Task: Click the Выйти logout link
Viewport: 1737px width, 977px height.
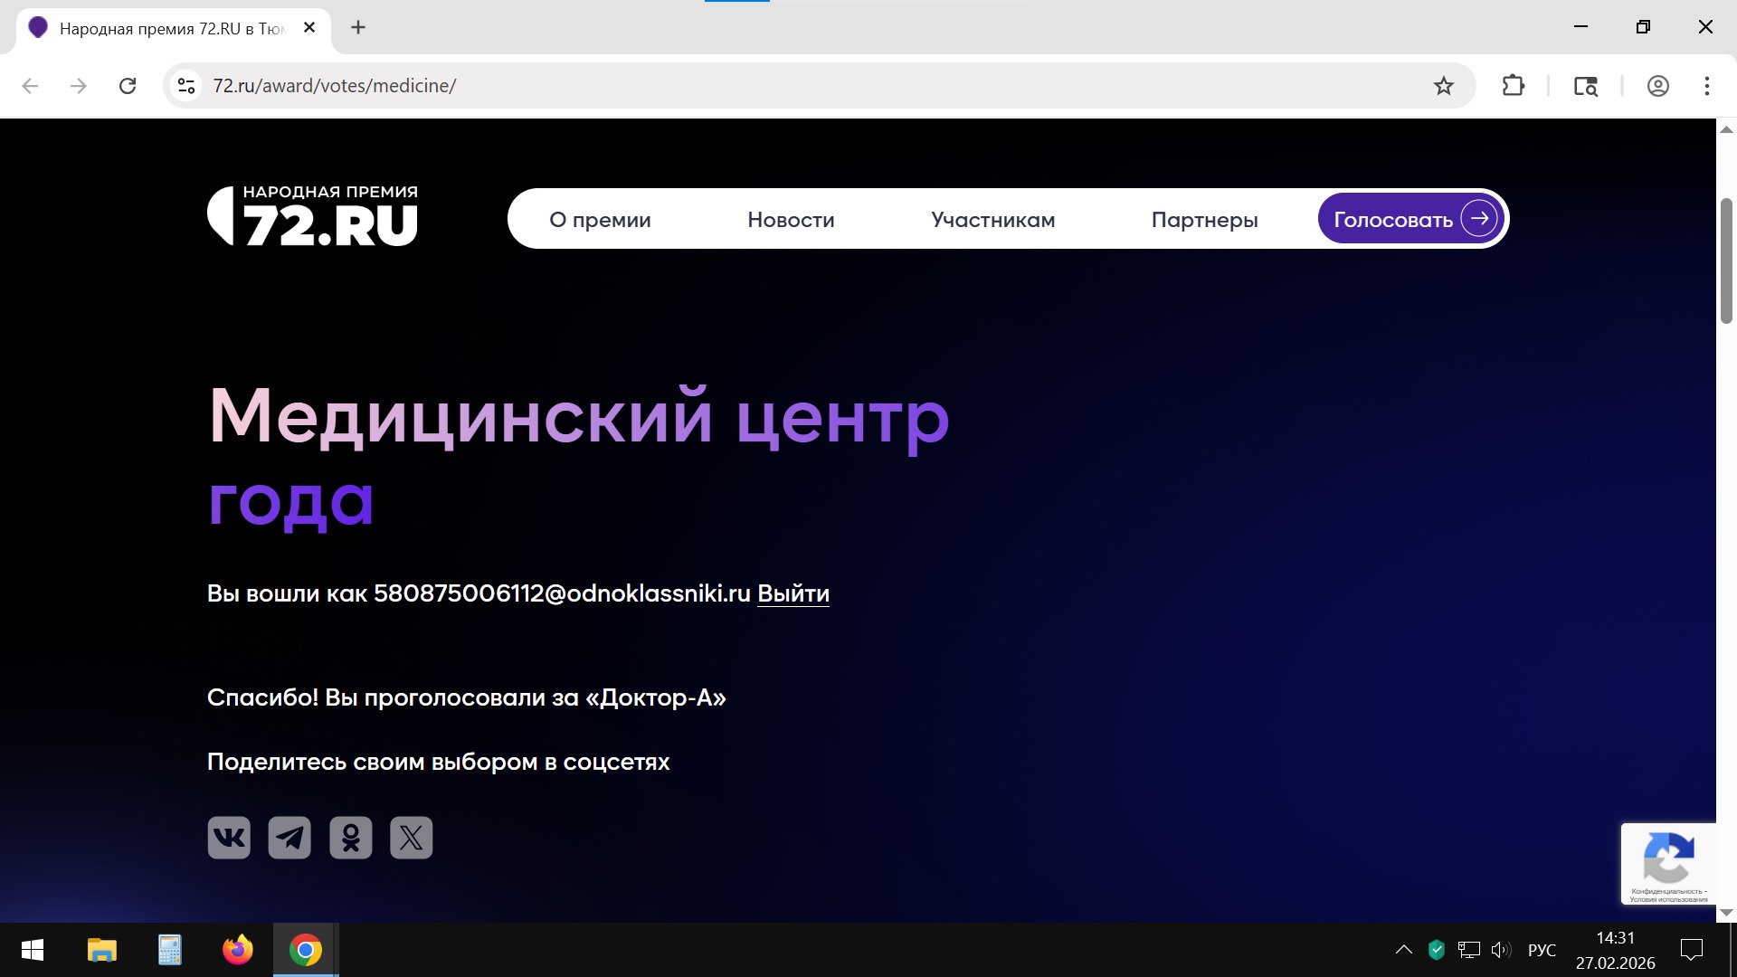Action: click(x=793, y=593)
